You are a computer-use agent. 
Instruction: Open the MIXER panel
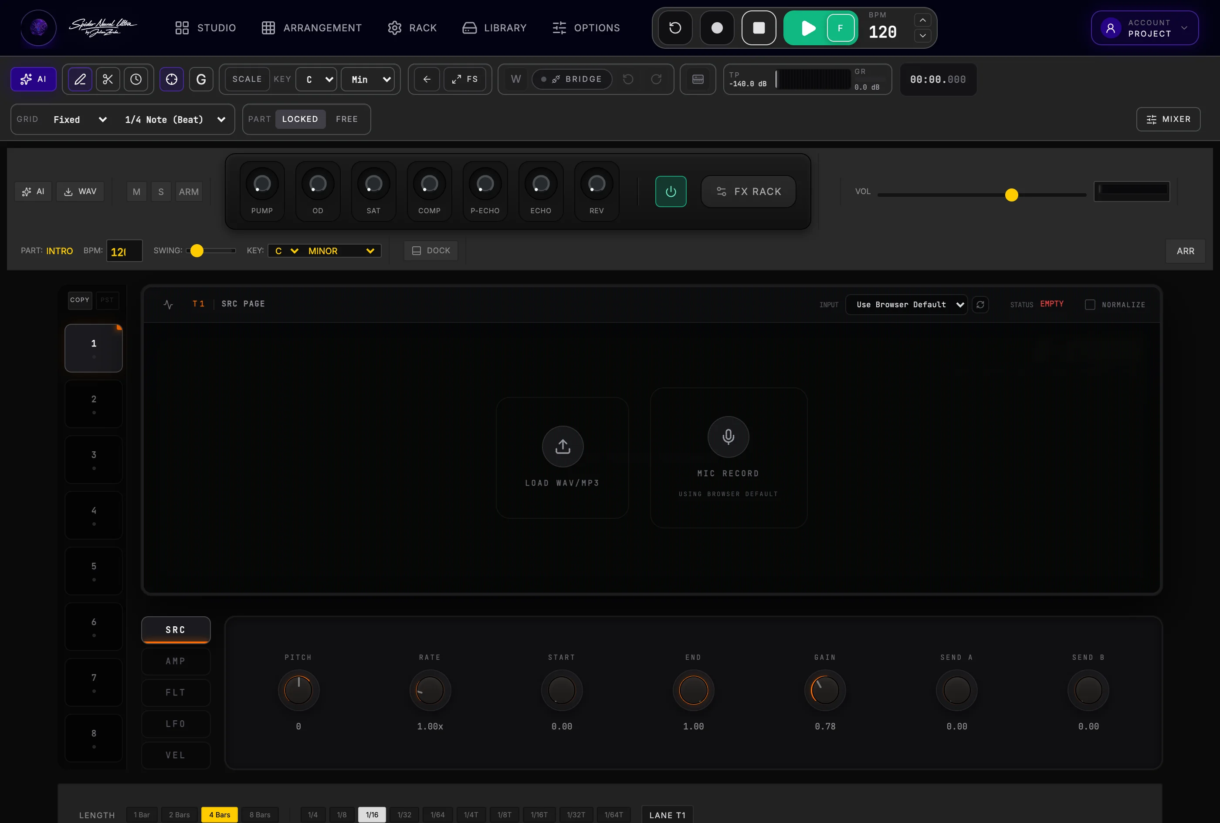pyautogui.click(x=1168, y=120)
